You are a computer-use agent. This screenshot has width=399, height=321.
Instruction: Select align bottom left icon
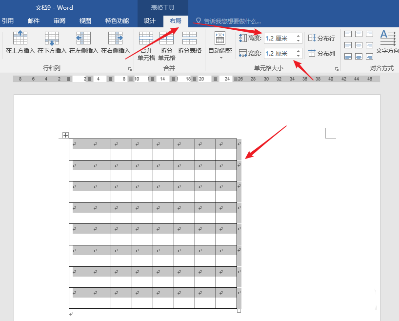pyautogui.click(x=348, y=56)
